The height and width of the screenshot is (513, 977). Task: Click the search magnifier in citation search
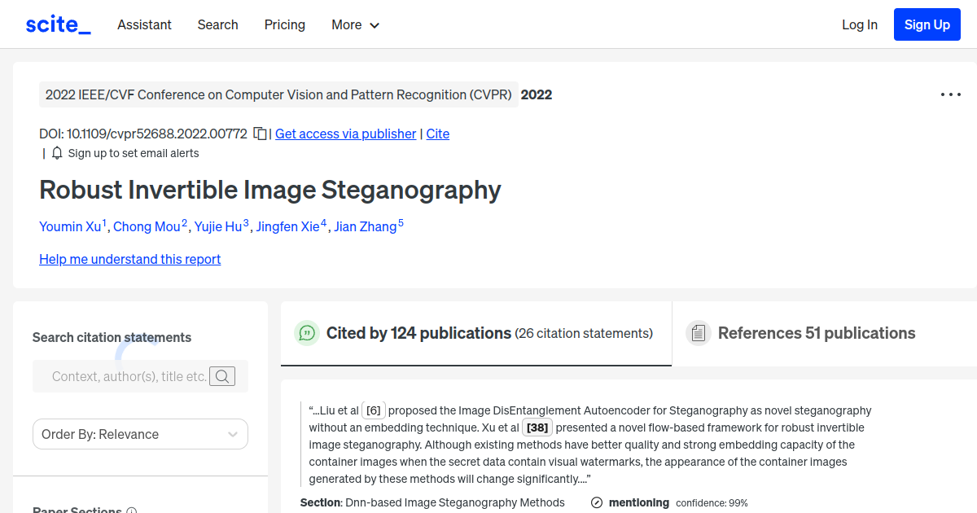point(222,375)
